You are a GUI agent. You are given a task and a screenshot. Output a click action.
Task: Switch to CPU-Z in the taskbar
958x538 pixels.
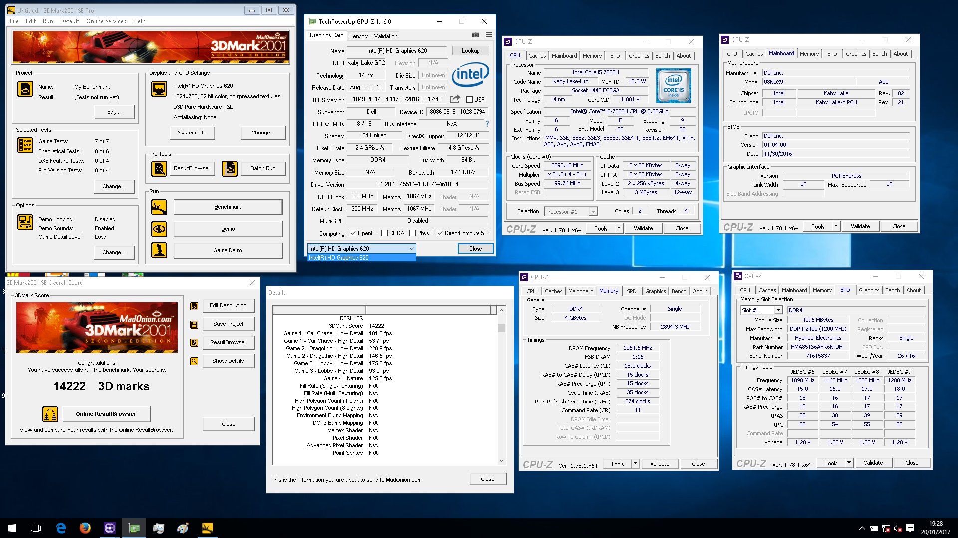tap(110, 528)
